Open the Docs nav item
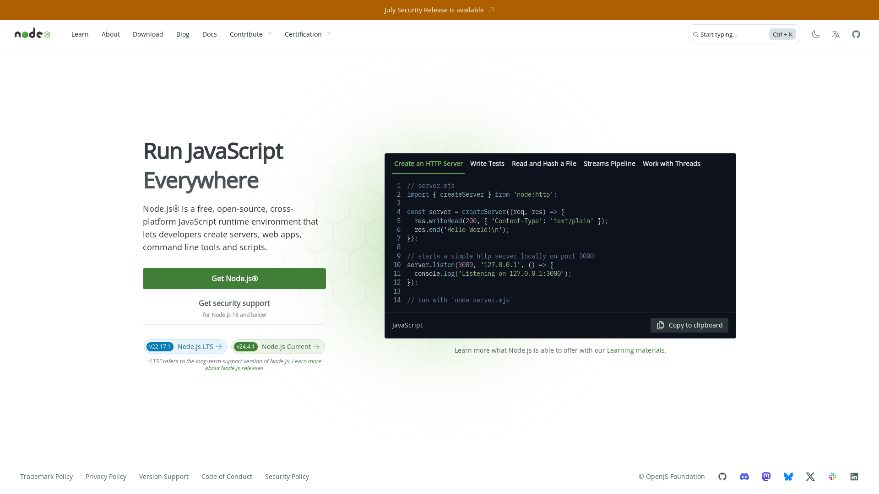This screenshot has height=494, width=879. 210,34
